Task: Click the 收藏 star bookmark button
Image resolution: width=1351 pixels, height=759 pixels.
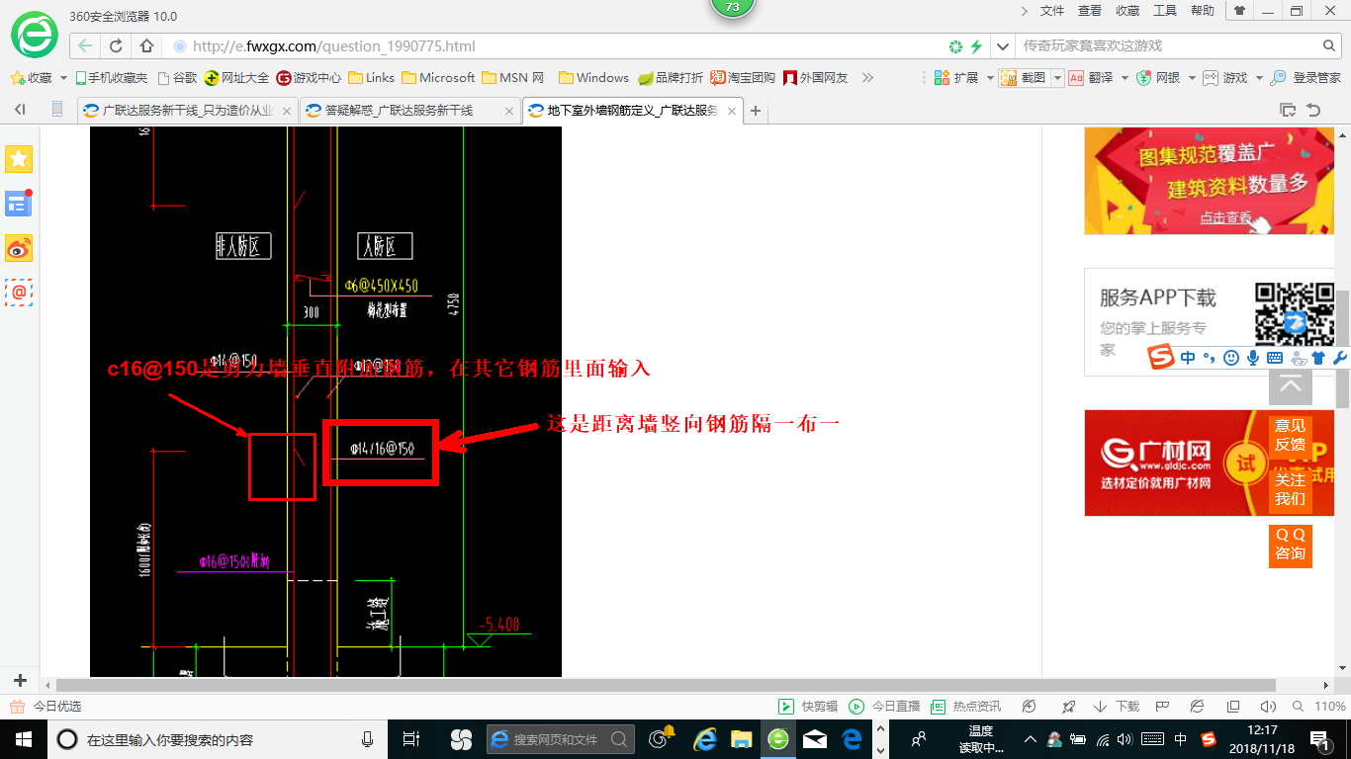Action: point(32,77)
